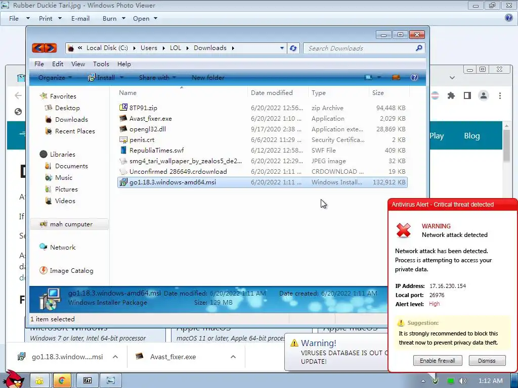Click Play link in browser page
The image size is (518, 388).
click(437, 136)
